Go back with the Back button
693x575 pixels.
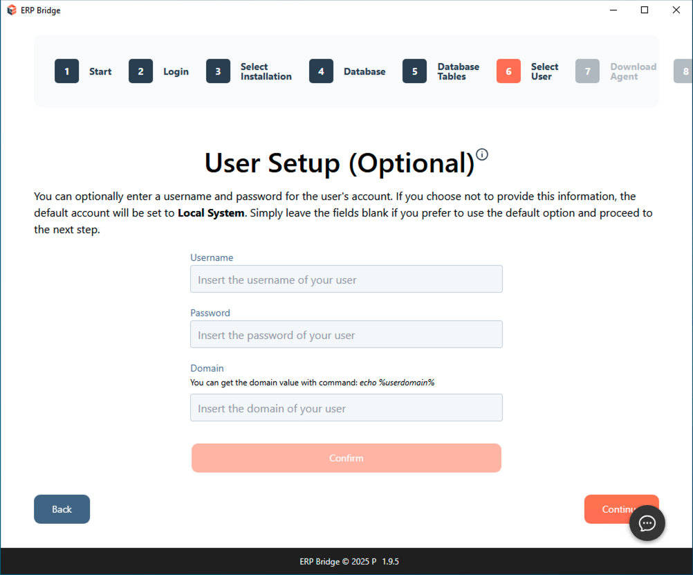tap(62, 509)
